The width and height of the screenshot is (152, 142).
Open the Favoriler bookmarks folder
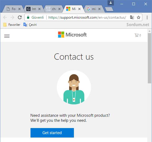tap(12, 25)
